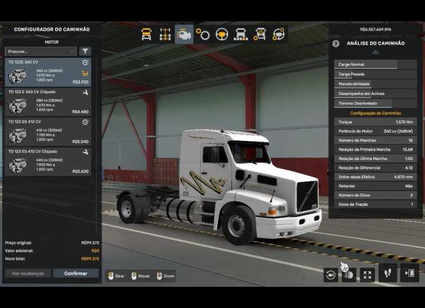The height and width of the screenshot is (308, 425).
Task: Click the Torque 1.570 Nm row
Action: (375, 122)
